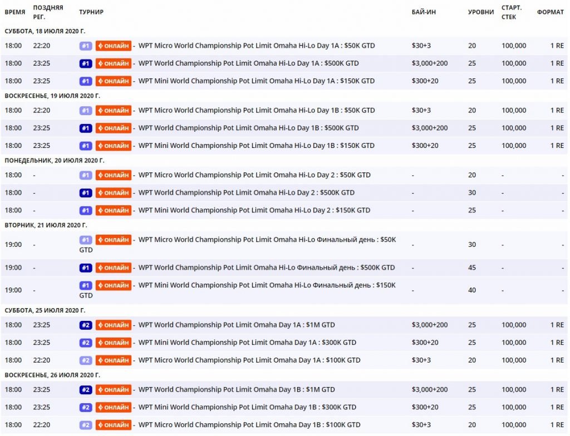The width and height of the screenshot is (570, 436).
Task: Open WPT World Championship Omaha Day 1B $1M GTD
Action: tap(237, 389)
